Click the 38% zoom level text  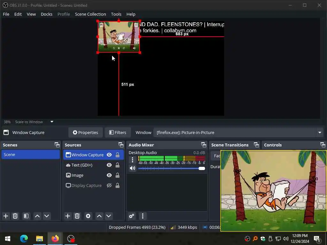7,122
